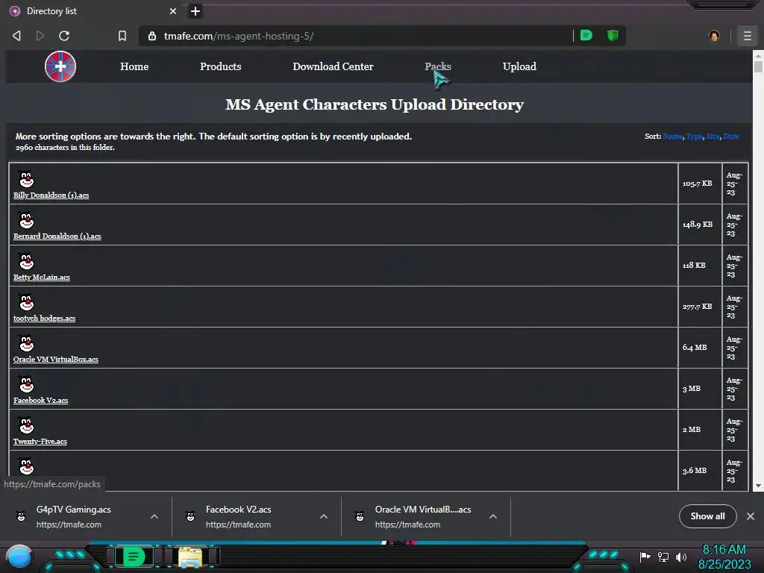Click the agent icon above tootych hodges
The width and height of the screenshot is (764, 573).
pos(26,302)
